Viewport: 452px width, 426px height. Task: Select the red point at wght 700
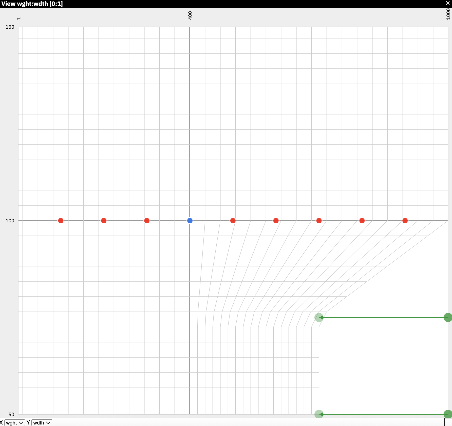[x=319, y=221]
